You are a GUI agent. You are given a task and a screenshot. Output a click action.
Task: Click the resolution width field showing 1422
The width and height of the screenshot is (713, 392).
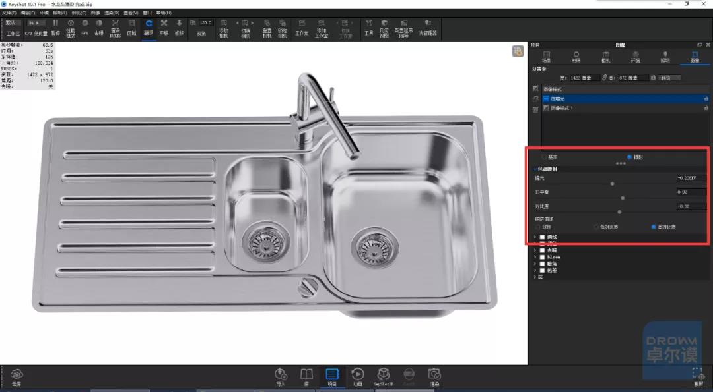pyautogui.click(x=584, y=78)
